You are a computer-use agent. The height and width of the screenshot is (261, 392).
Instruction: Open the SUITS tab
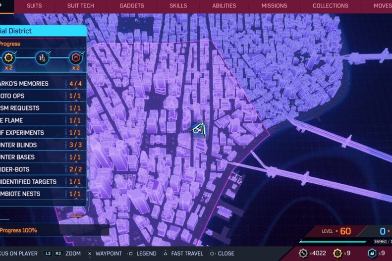tap(34, 6)
